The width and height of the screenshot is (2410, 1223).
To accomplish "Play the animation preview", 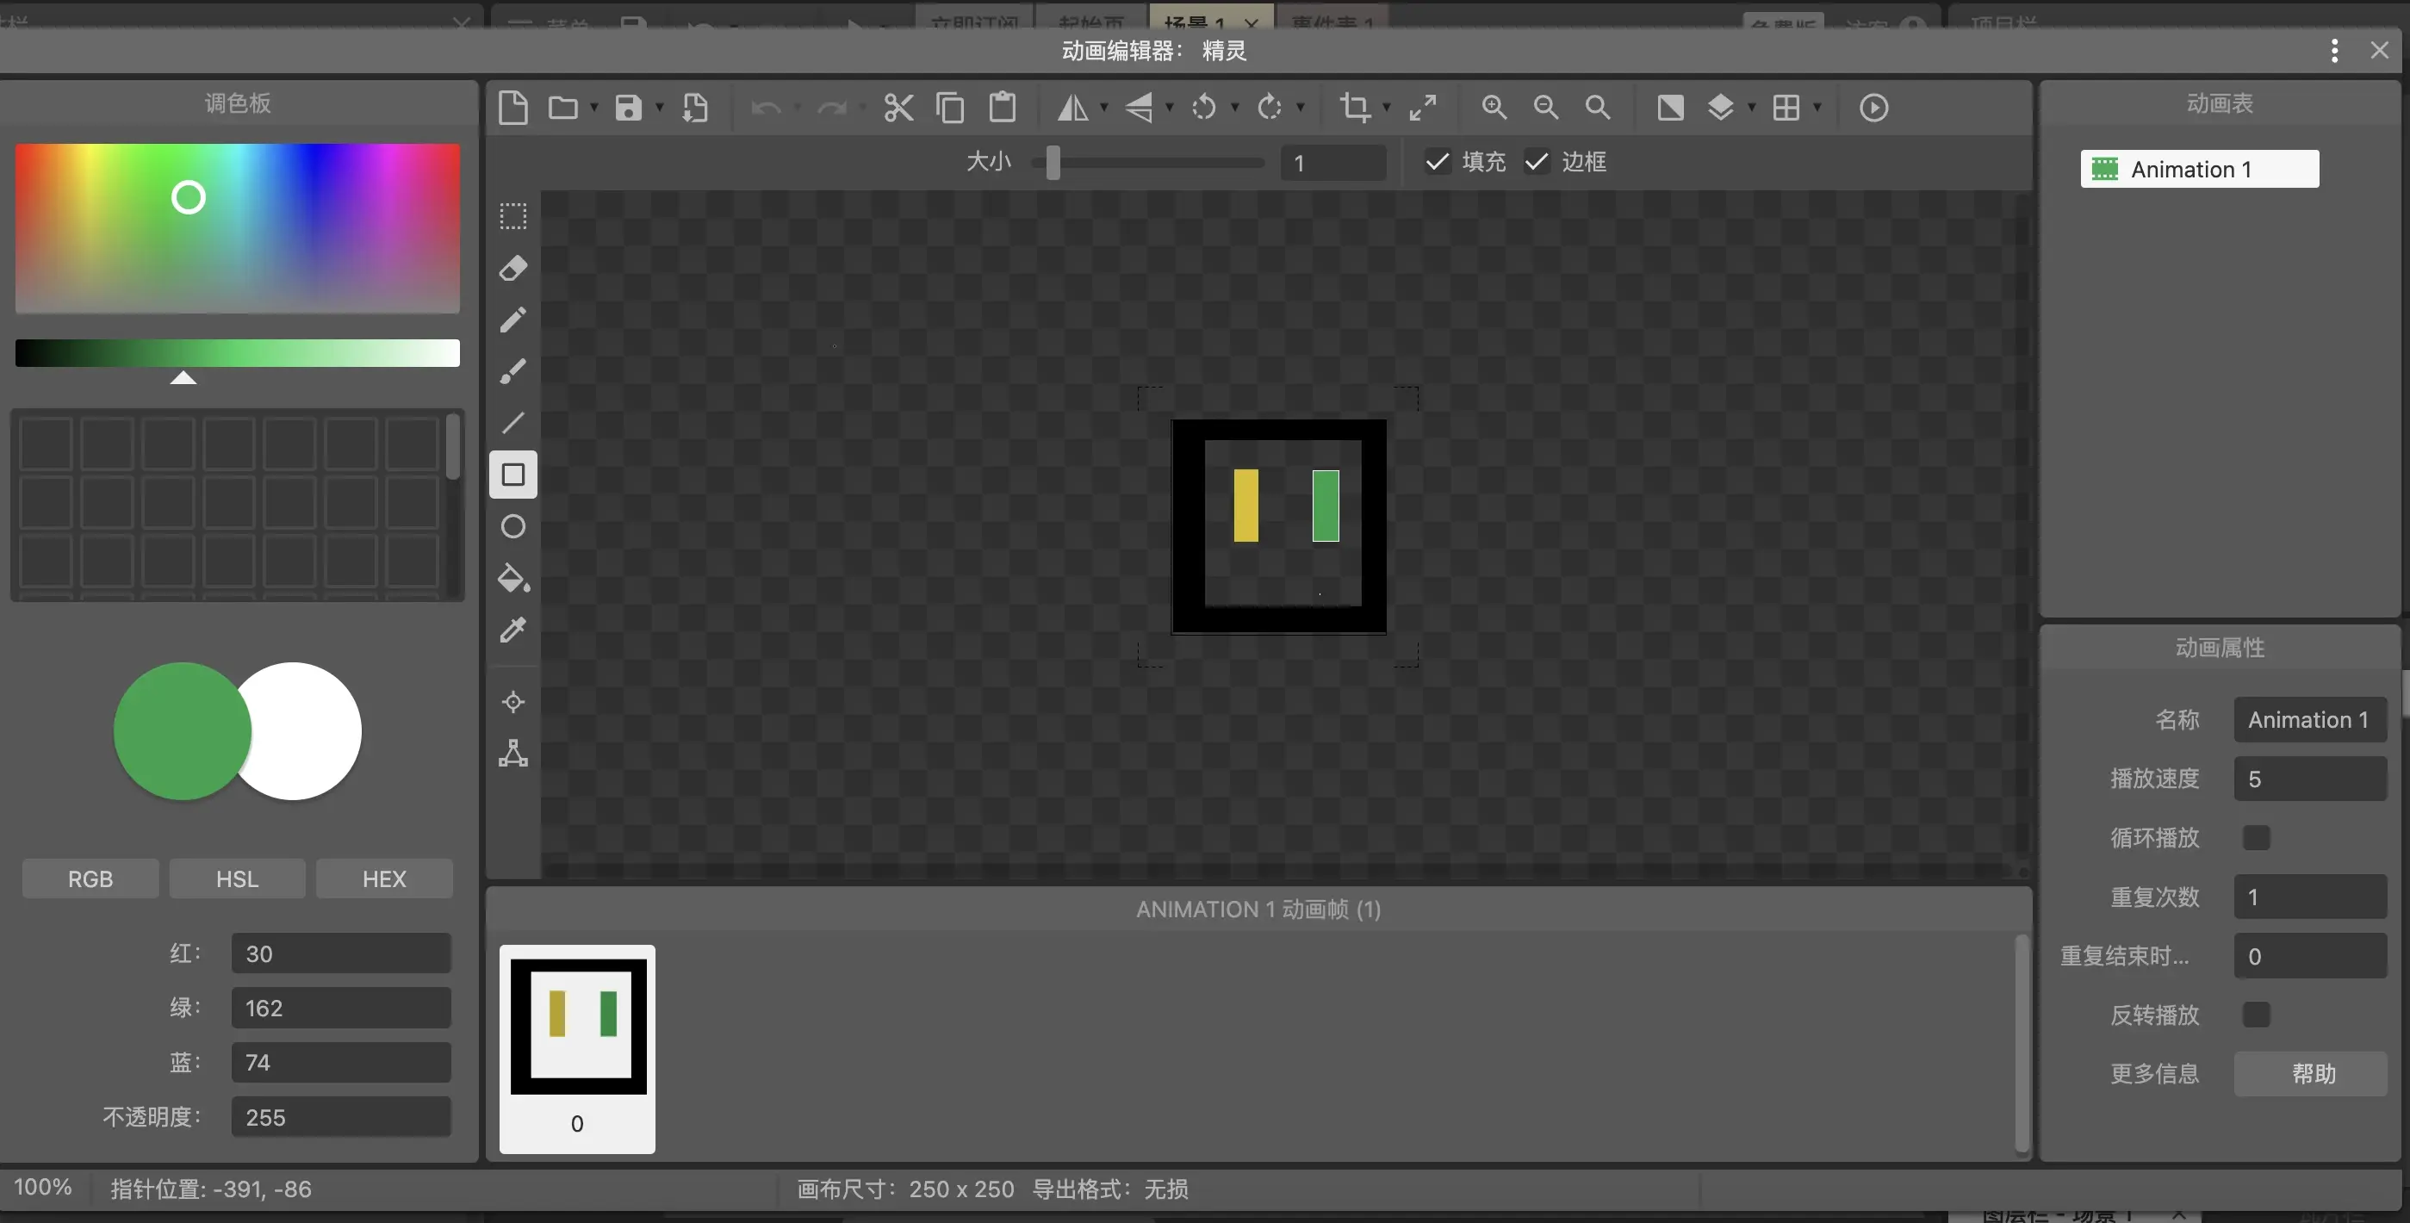I will tap(1873, 108).
